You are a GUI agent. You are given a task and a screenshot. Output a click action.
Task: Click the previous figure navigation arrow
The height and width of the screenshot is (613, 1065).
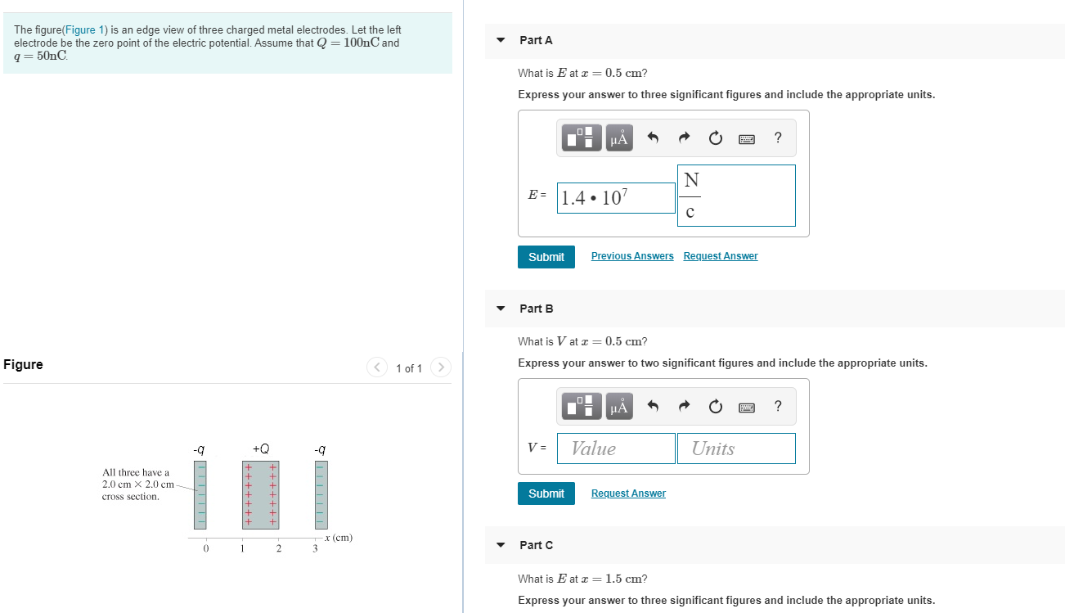coord(376,367)
